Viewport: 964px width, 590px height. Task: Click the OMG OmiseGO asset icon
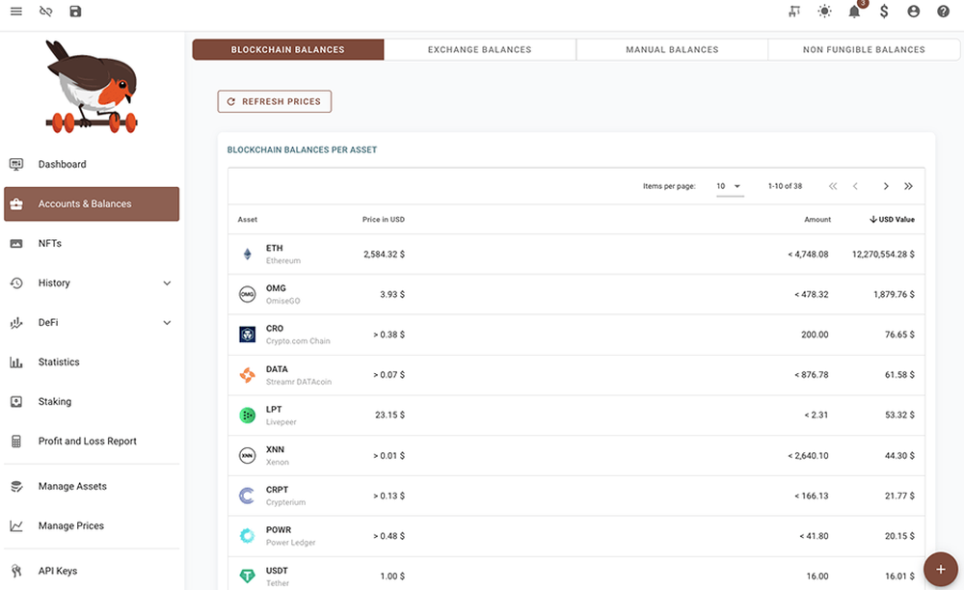tap(247, 294)
